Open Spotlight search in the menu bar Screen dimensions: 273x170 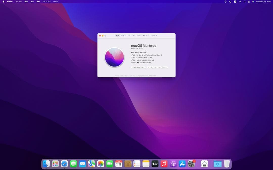point(245,2)
